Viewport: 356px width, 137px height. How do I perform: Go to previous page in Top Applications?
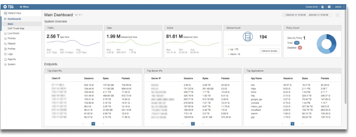coord(282,123)
